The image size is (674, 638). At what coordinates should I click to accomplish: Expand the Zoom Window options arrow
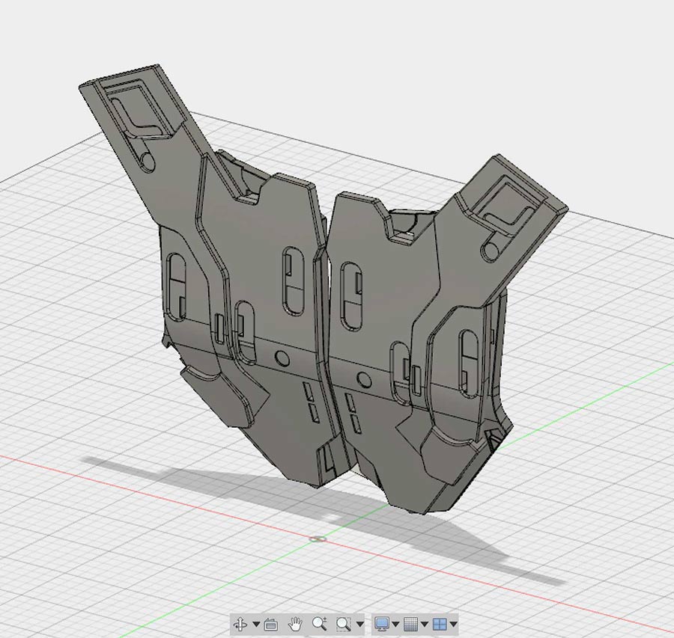pos(360,624)
